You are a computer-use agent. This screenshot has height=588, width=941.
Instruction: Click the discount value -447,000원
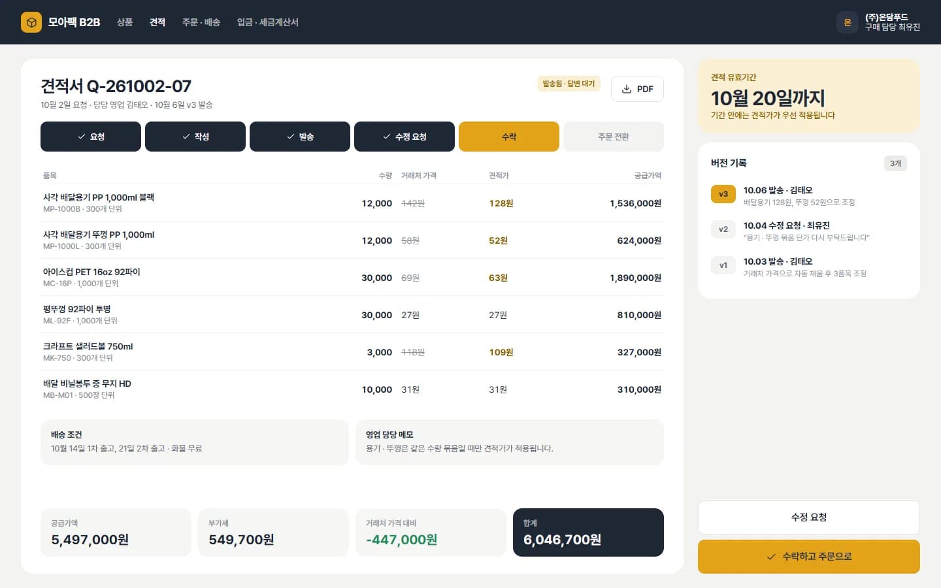tap(401, 540)
